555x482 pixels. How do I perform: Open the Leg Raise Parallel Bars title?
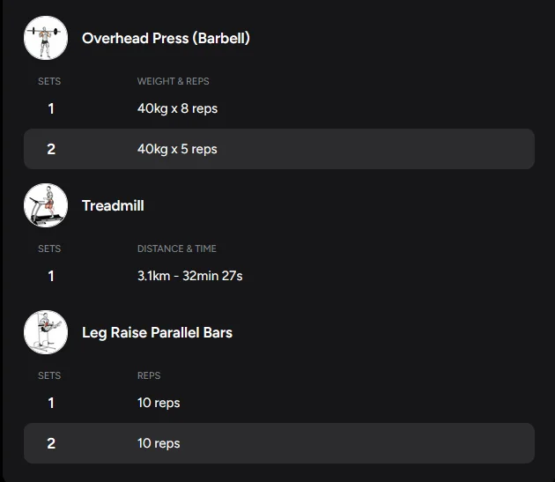point(157,332)
